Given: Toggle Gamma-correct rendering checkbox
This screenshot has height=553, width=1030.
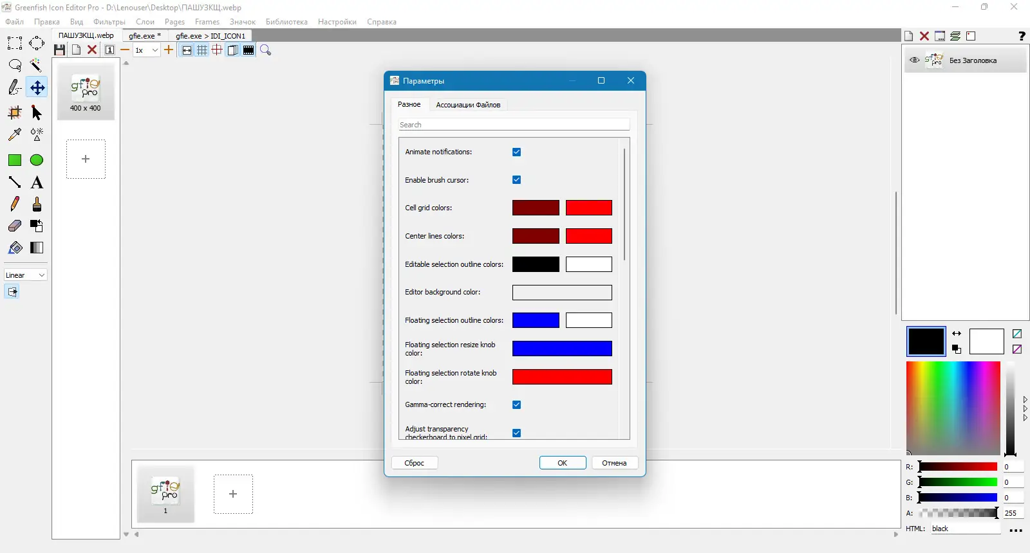Looking at the screenshot, I should (x=516, y=404).
